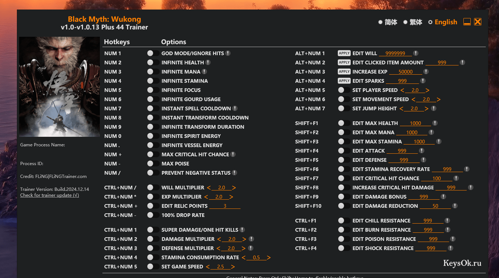Screen dimensions: 499x278
Task: Apply the Increase EXP value
Action: pyautogui.click(x=344, y=72)
